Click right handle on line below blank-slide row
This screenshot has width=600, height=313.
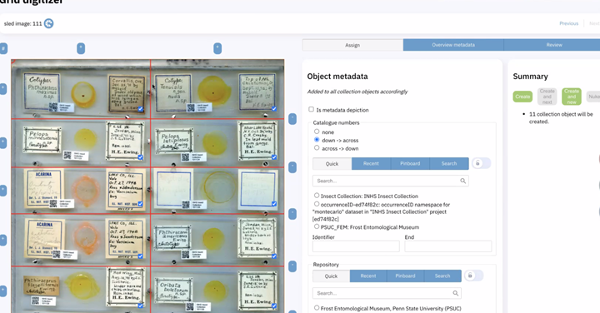(292, 214)
